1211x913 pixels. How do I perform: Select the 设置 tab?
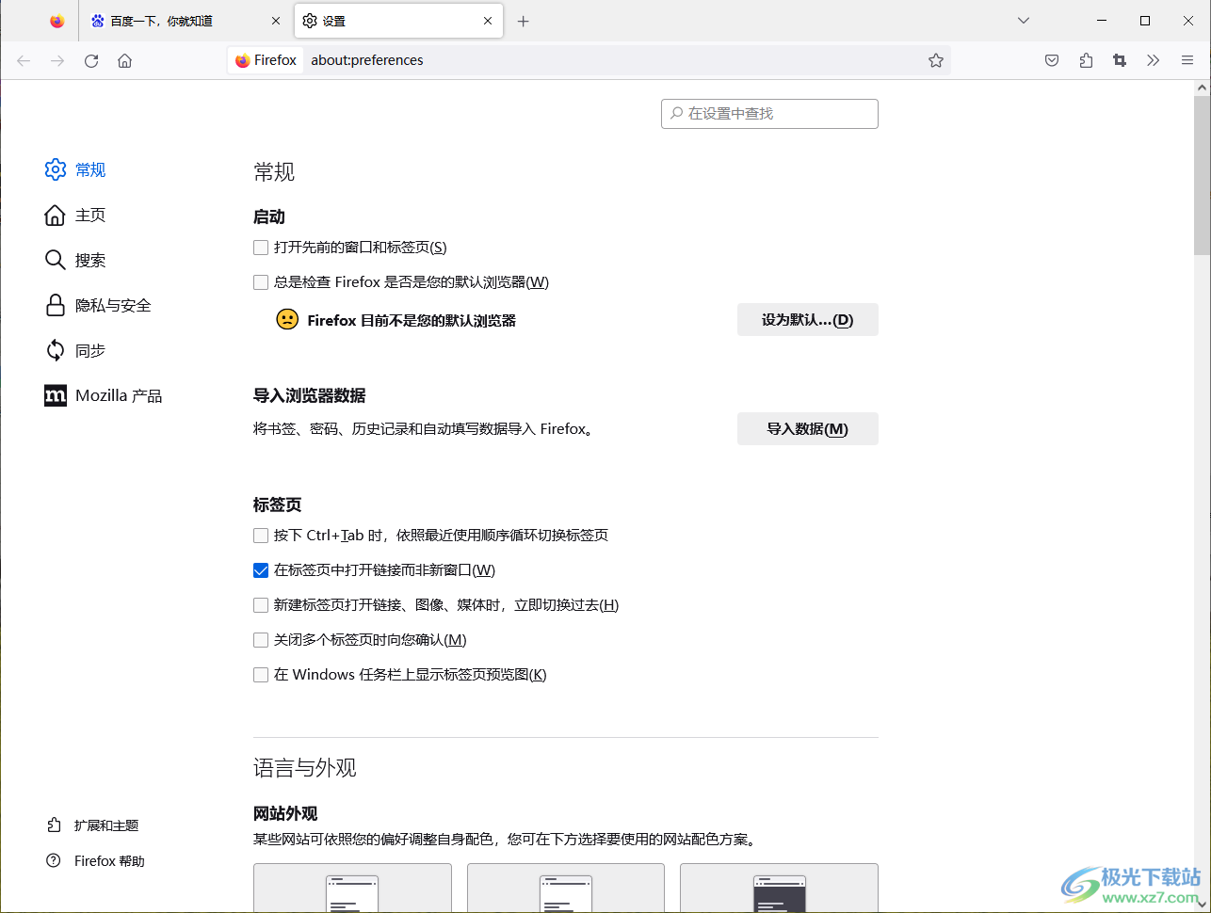point(399,21)
